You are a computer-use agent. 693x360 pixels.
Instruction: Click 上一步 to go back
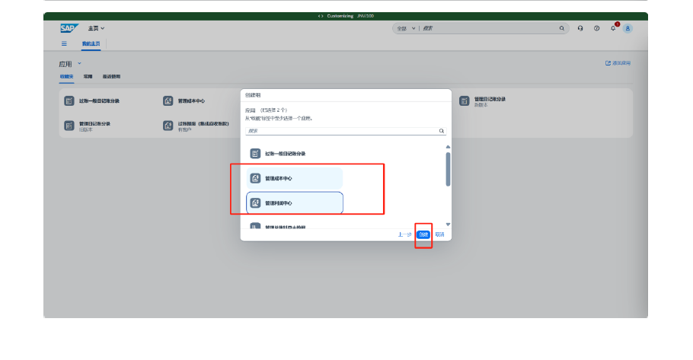[x=405, y=234]
